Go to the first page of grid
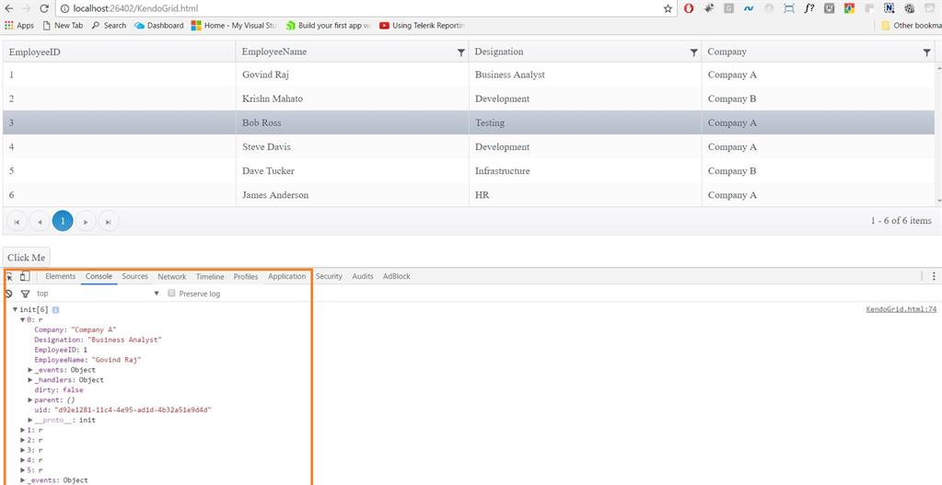 point(17,222)
